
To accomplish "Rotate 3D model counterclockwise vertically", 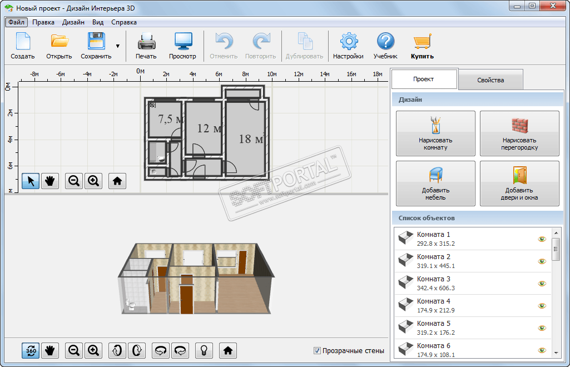I will pos(117,351).
